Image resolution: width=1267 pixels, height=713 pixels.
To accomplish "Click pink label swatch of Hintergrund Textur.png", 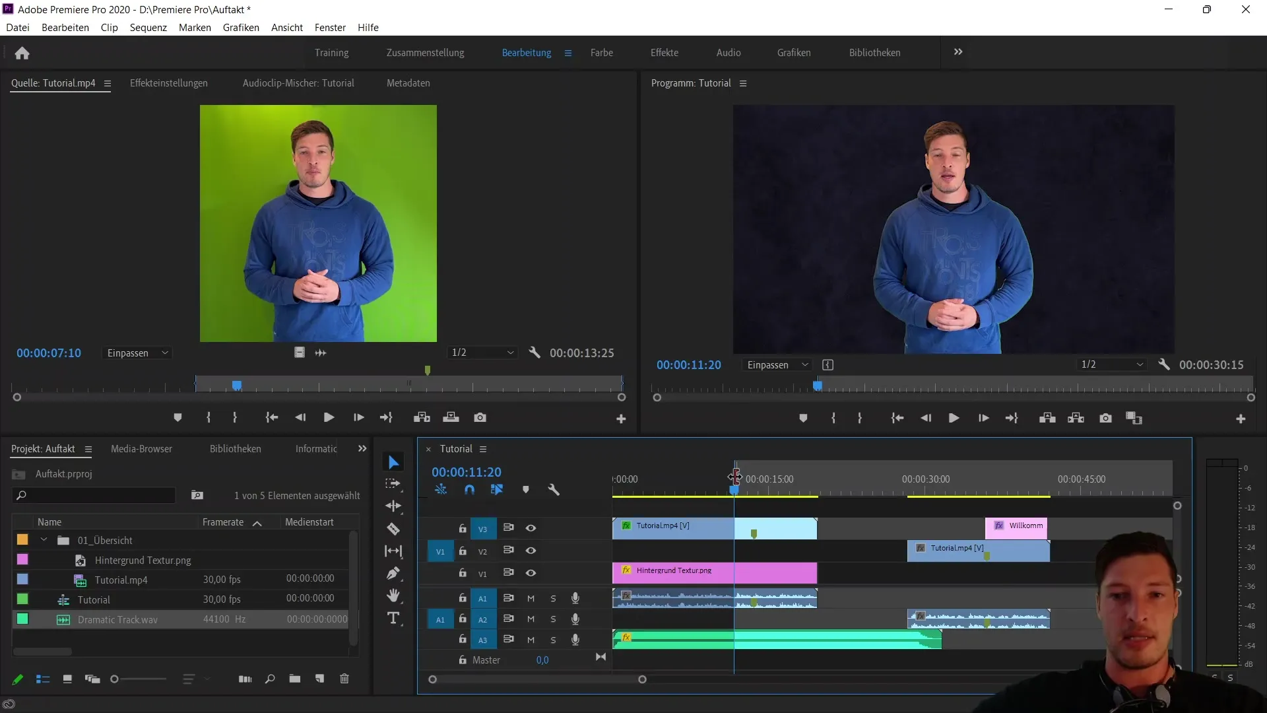I will pos(22,559).
